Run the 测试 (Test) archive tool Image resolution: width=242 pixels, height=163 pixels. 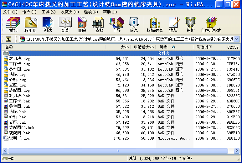click(48, 25)
